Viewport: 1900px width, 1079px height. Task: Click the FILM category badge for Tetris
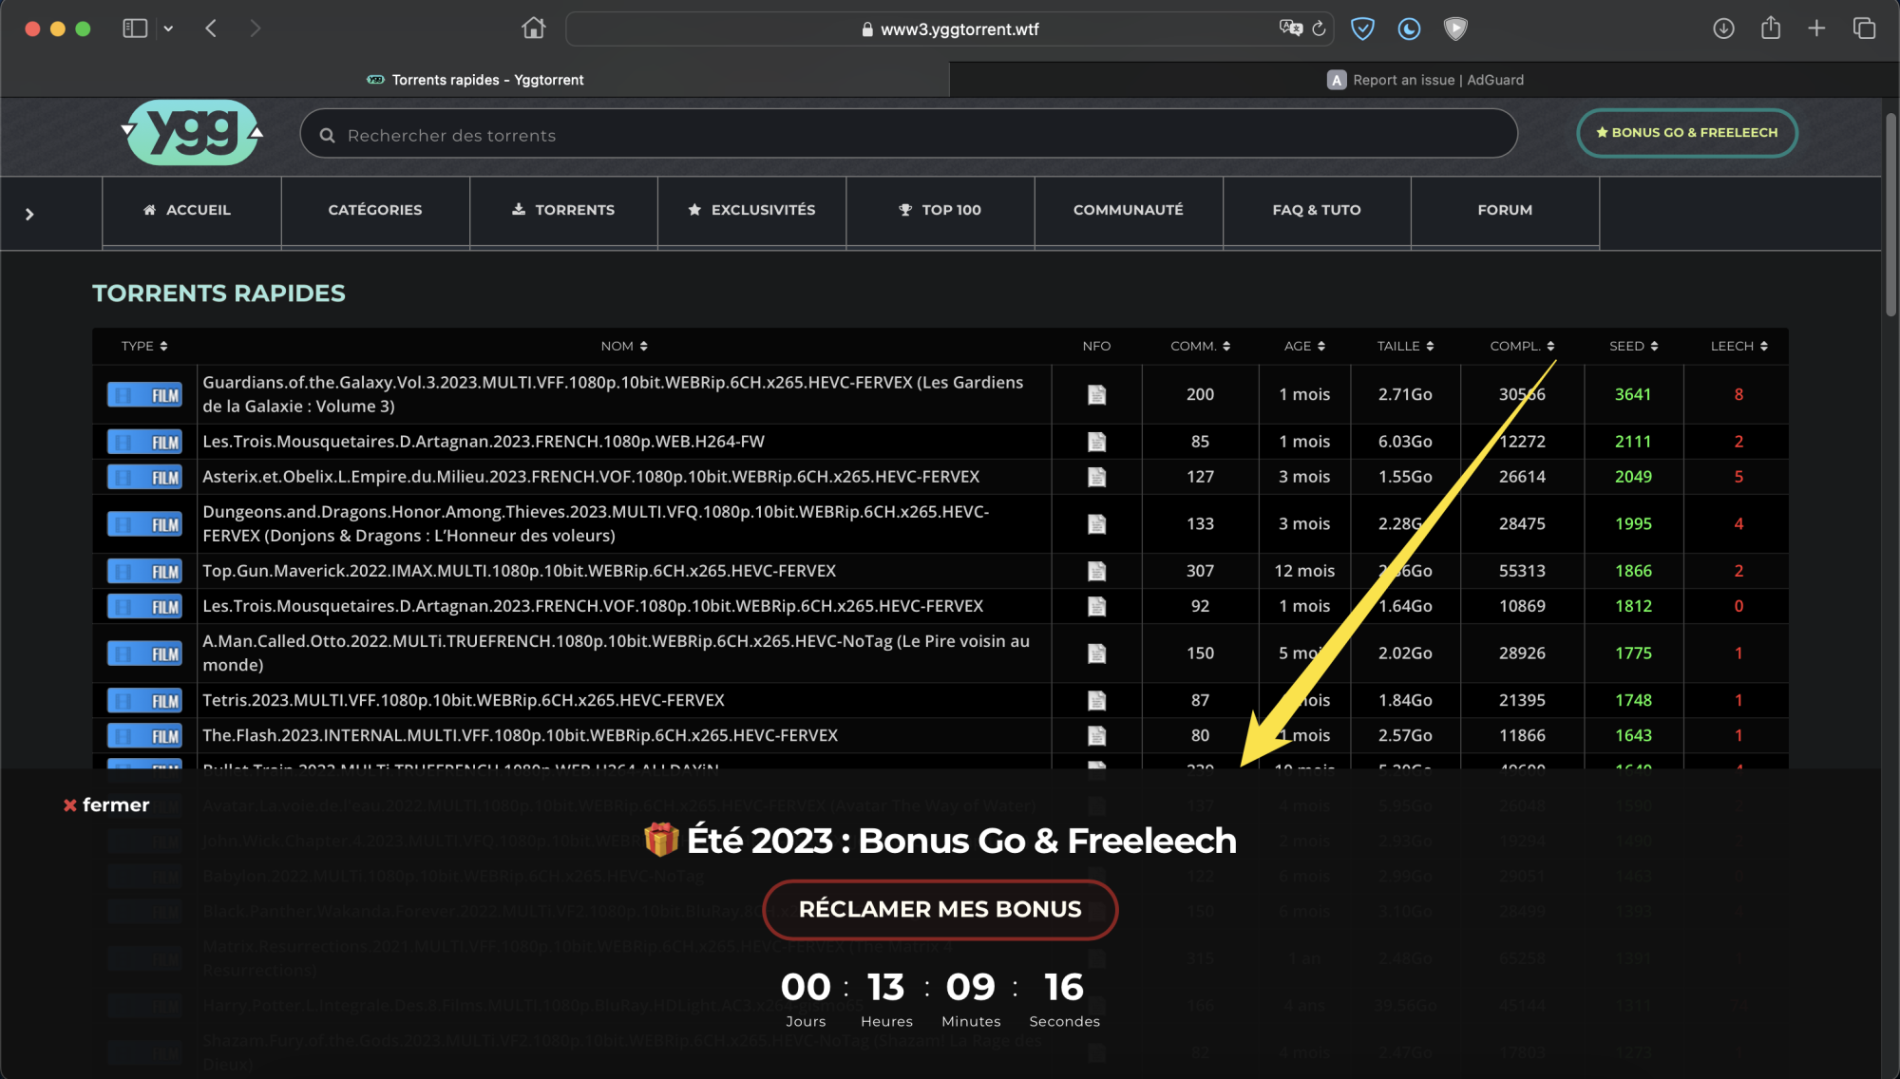[x=144, y=701]
